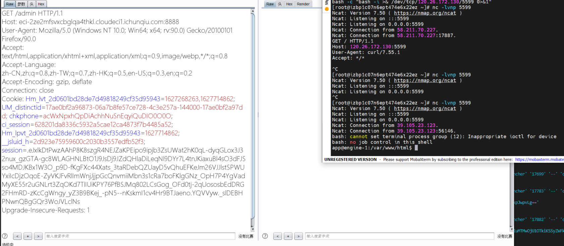The width and height of the screenshot is (564, 246).
Task: Click the Sftp side tab in MobaXterm
Action: [327, 3]
